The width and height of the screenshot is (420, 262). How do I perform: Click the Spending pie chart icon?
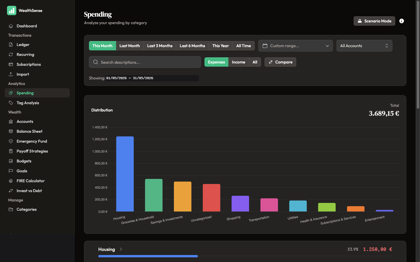click(11, 93)
